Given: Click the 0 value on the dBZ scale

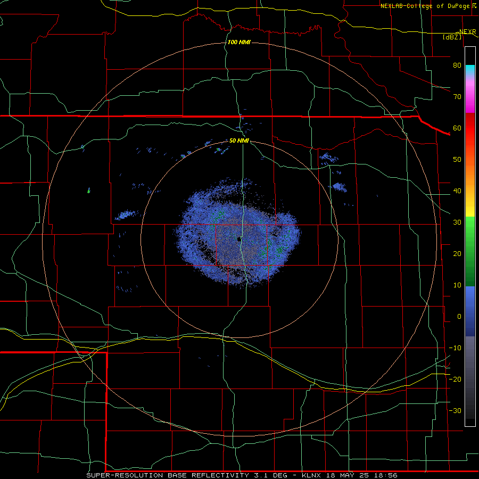Looking at the screenshot, I should [x=459, y=317].
